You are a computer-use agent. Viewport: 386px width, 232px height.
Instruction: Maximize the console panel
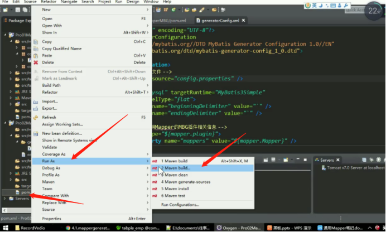point(305,159)
